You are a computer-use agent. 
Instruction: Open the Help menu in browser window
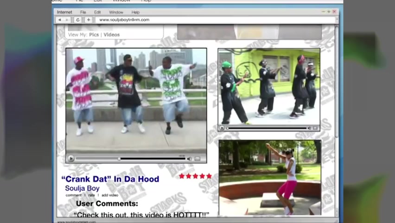[135, 12]
